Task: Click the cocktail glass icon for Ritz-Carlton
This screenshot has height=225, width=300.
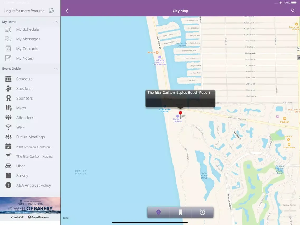Action: coord(8,156)
